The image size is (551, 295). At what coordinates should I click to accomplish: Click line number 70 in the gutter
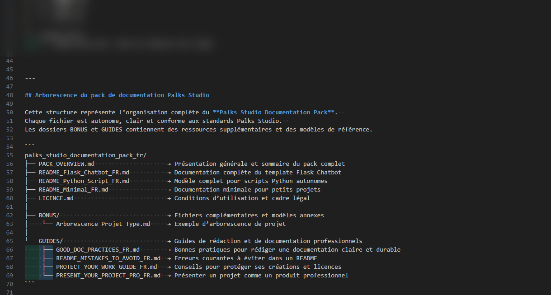(9, 284)
